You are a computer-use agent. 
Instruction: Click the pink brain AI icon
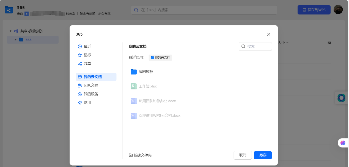point(343,143)
